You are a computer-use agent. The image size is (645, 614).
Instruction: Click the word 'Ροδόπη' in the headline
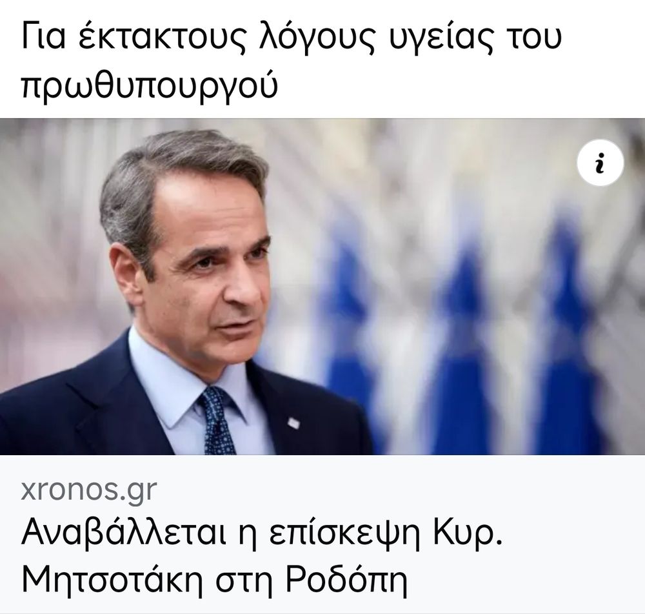pos(346,580)
